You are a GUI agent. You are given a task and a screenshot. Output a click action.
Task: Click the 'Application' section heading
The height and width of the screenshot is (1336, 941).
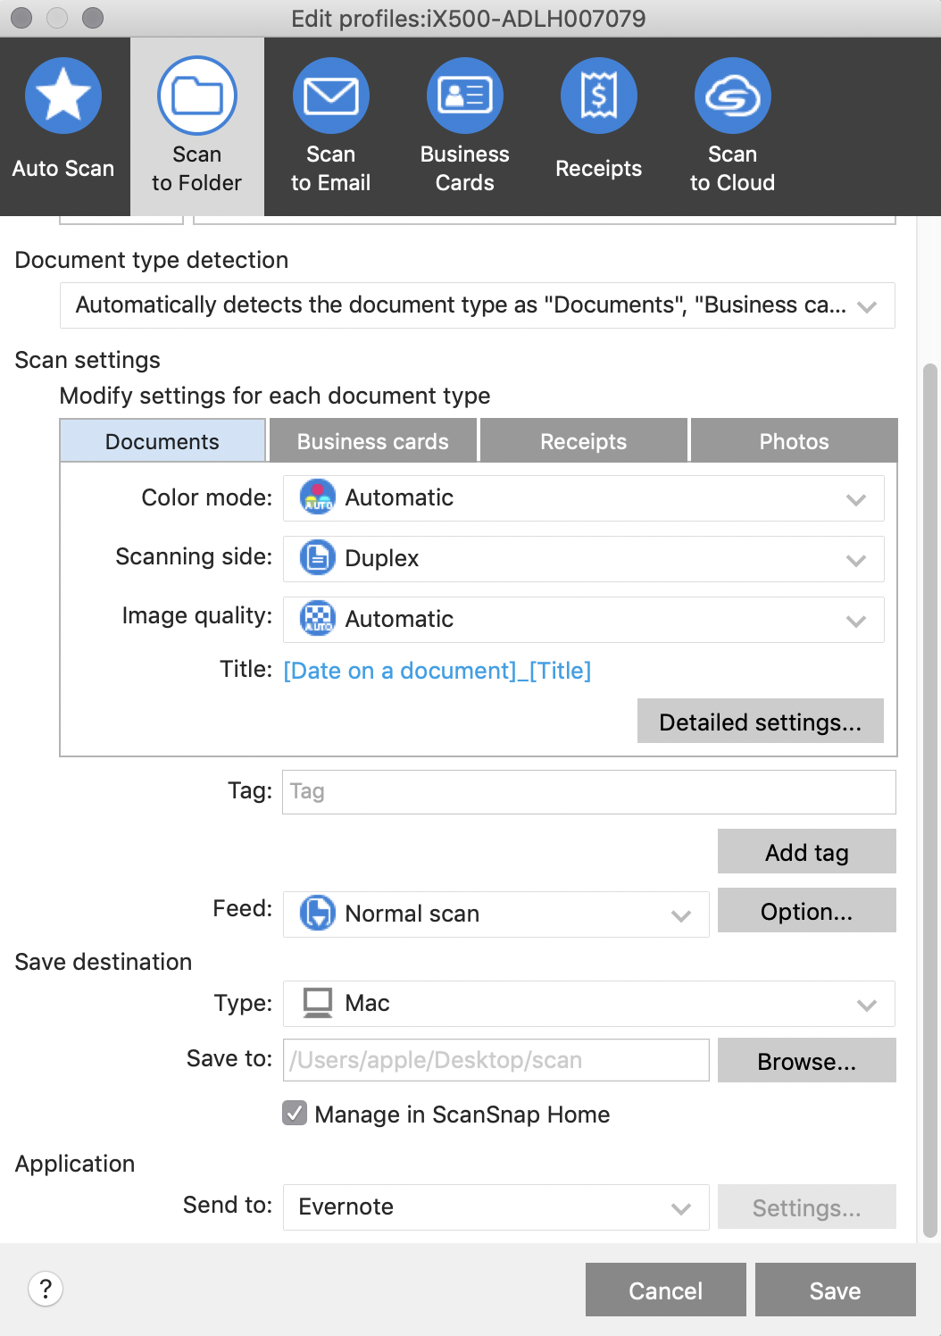tap(75, 1164)
